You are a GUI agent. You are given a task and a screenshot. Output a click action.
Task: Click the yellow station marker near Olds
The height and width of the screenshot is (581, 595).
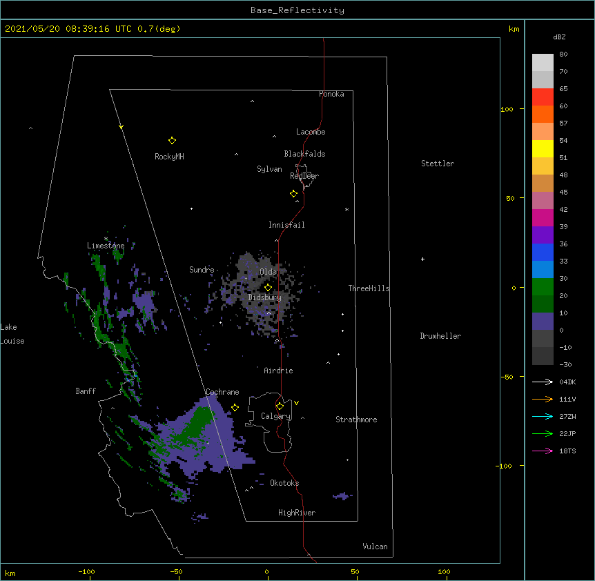click(x=268, y=288)
